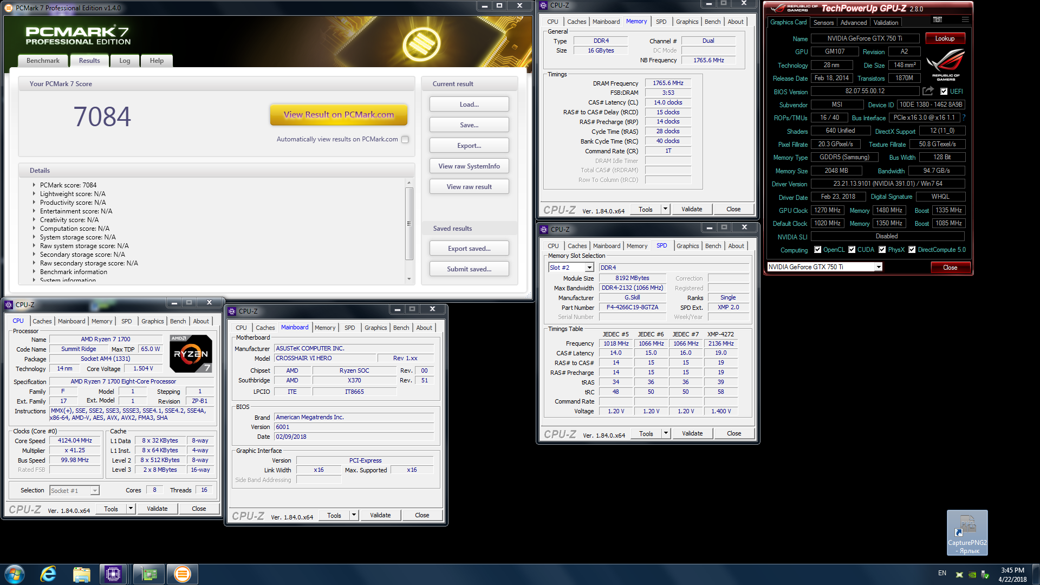Switch to Sensors tab in GPU-Z

tap(823, 23)
